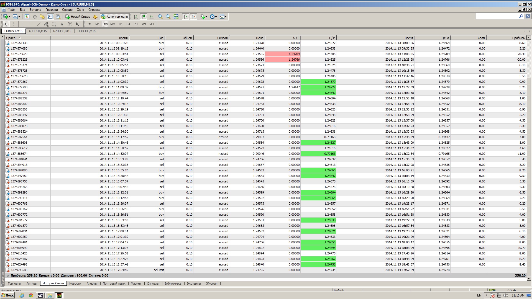Switch chart to candlesticks

point(144,17)
